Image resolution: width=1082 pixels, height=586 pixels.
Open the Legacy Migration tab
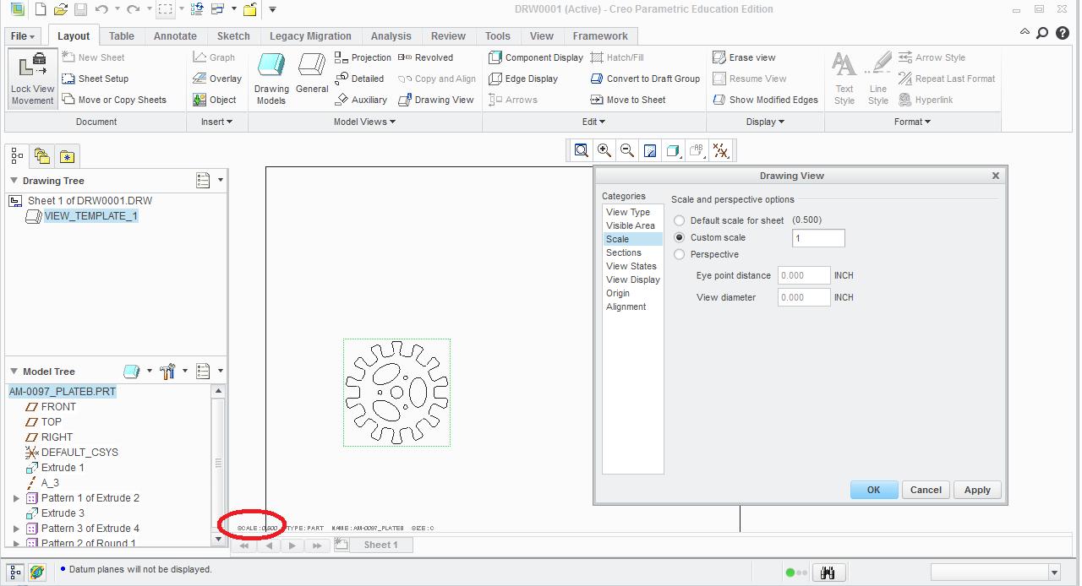point(310,36)
